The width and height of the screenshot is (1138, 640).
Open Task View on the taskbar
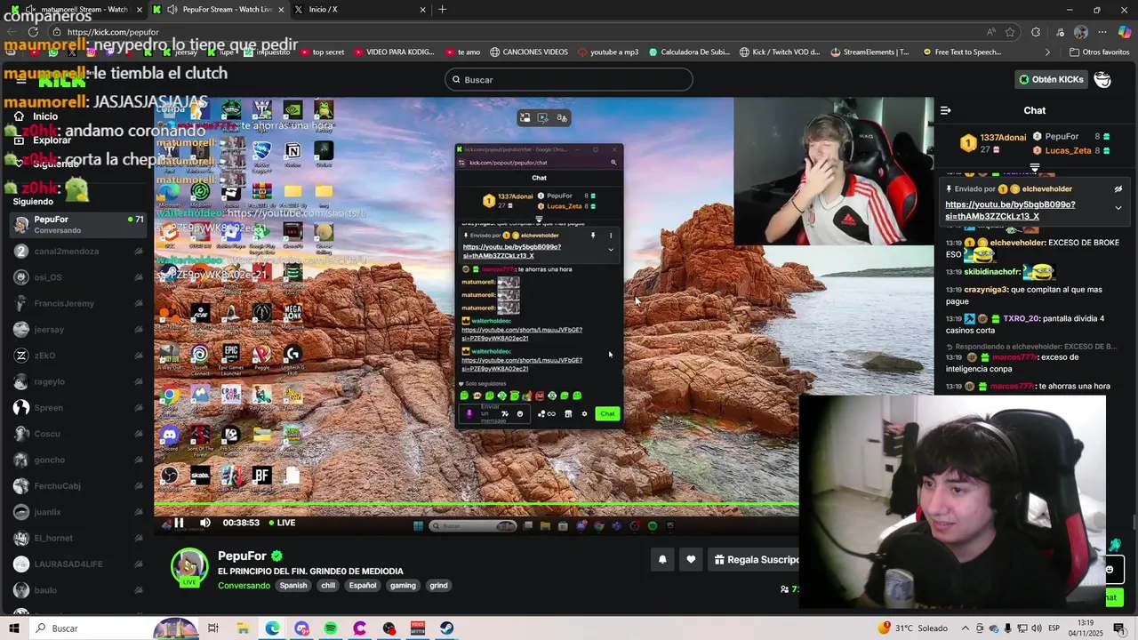pos(213,628)
